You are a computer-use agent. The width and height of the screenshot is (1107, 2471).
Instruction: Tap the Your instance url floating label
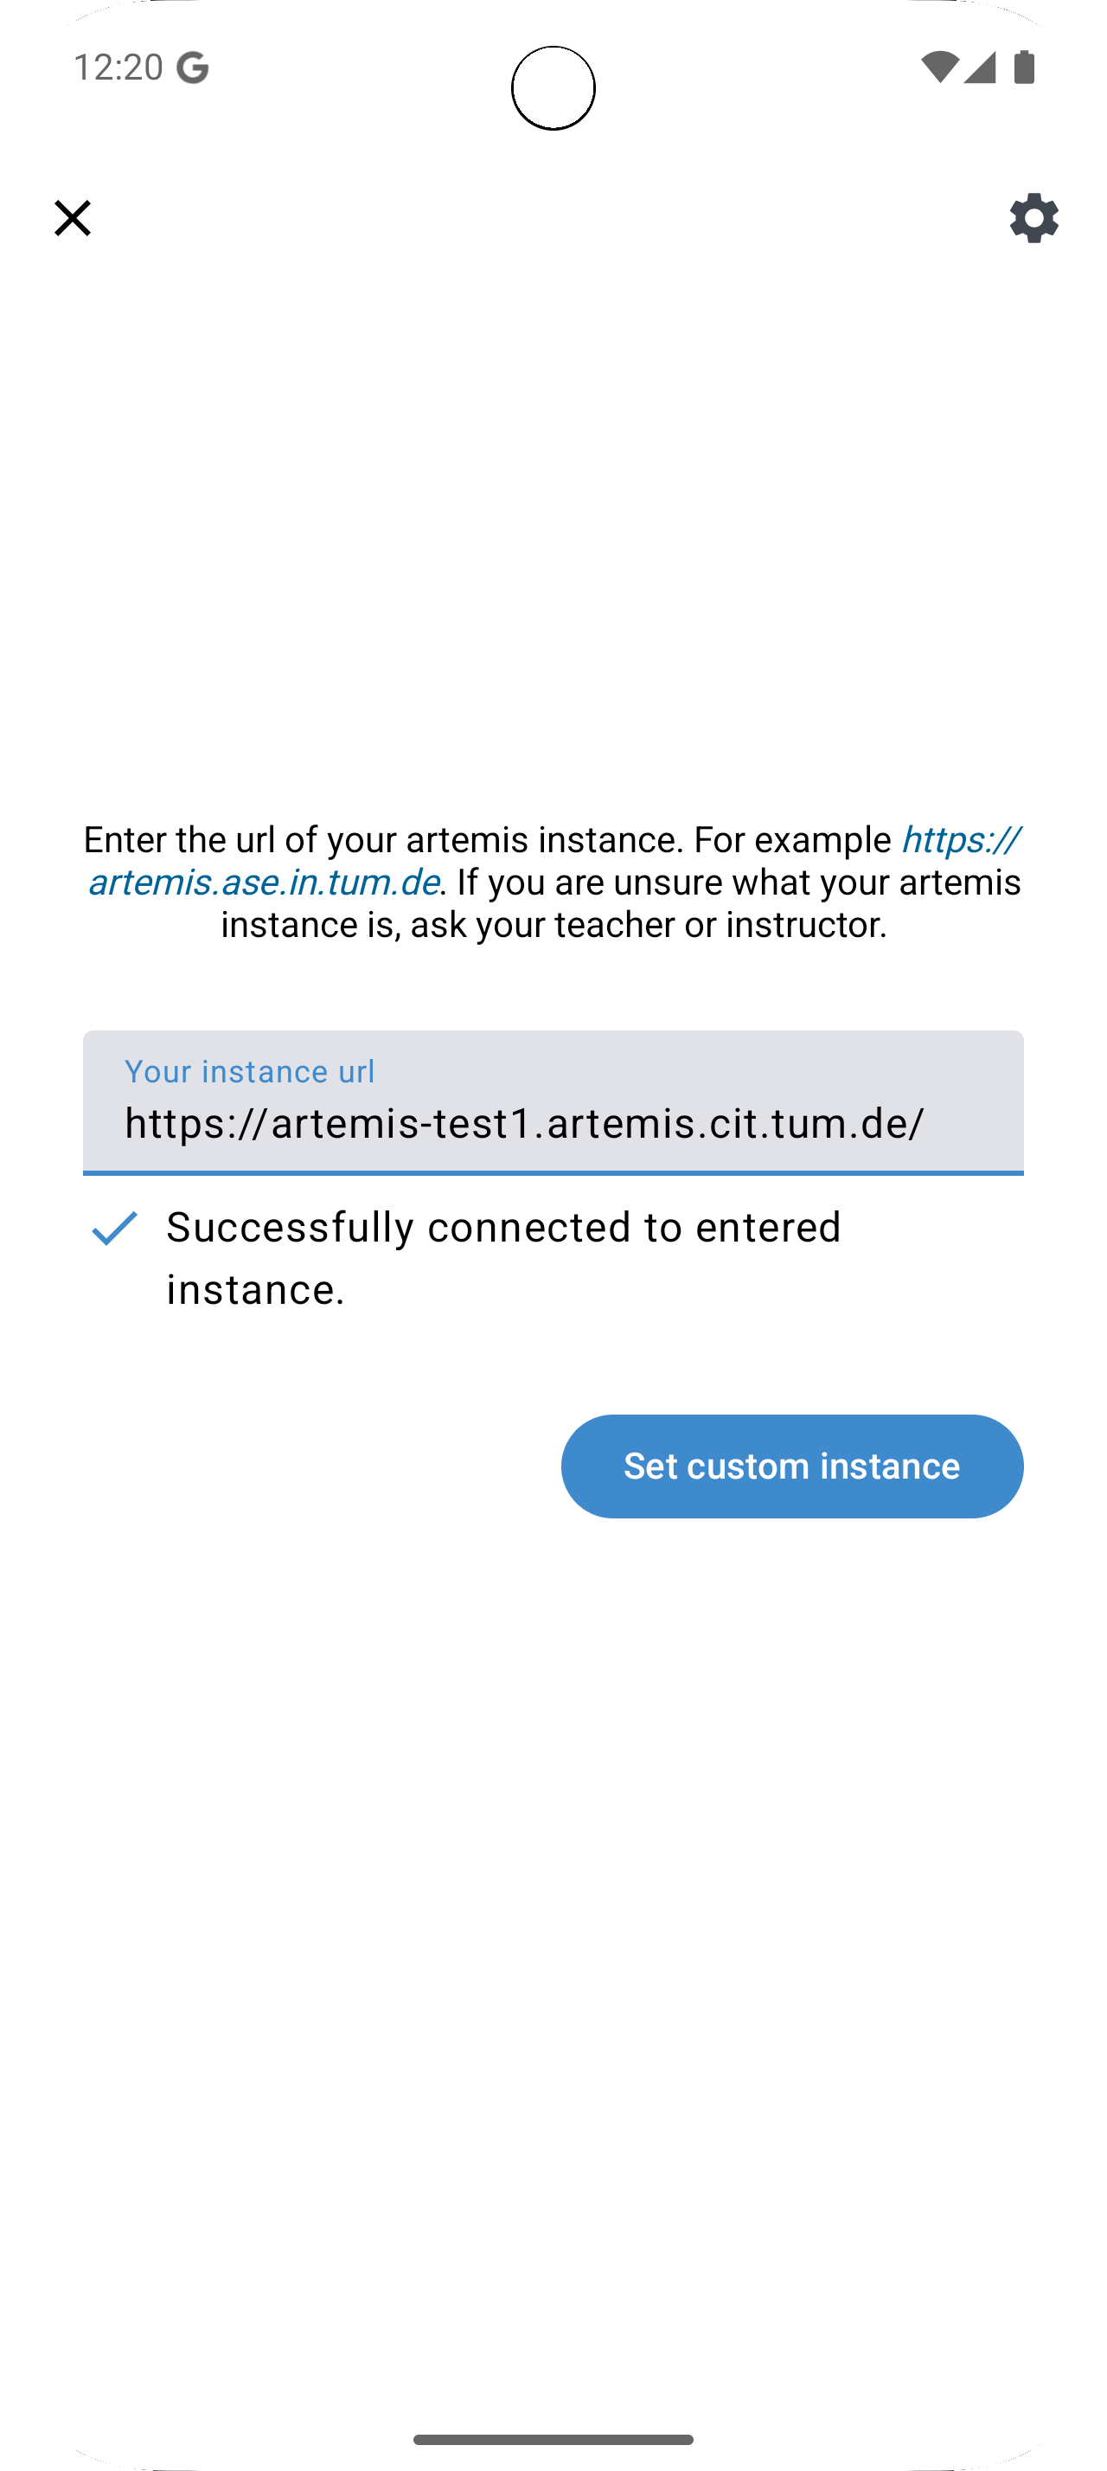pyautogui.click(x=249, y=1071)
